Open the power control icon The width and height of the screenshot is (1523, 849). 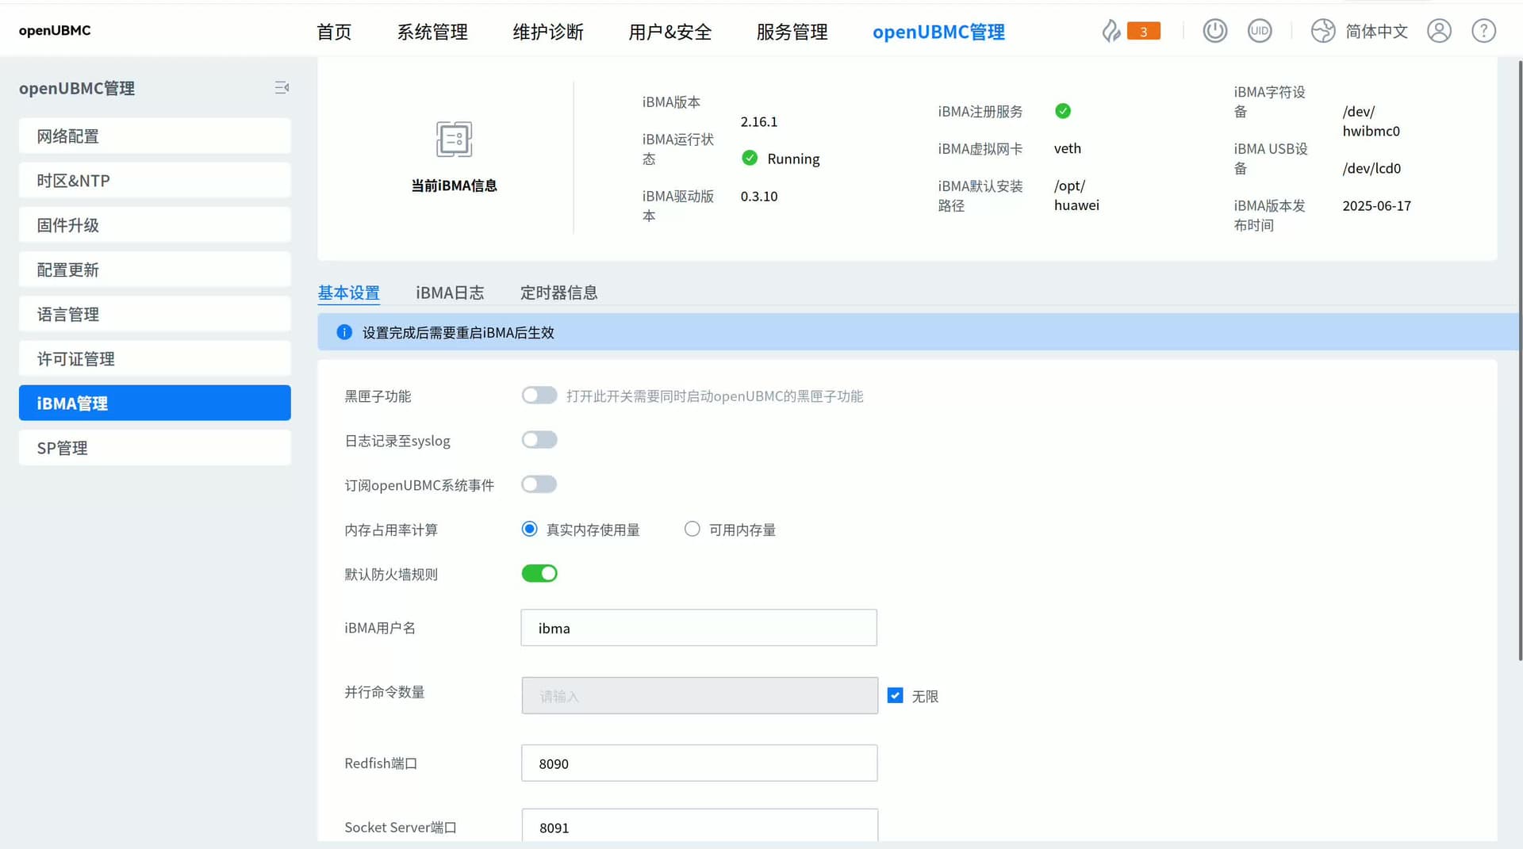pyautogui.click(x=1214, y=31)
